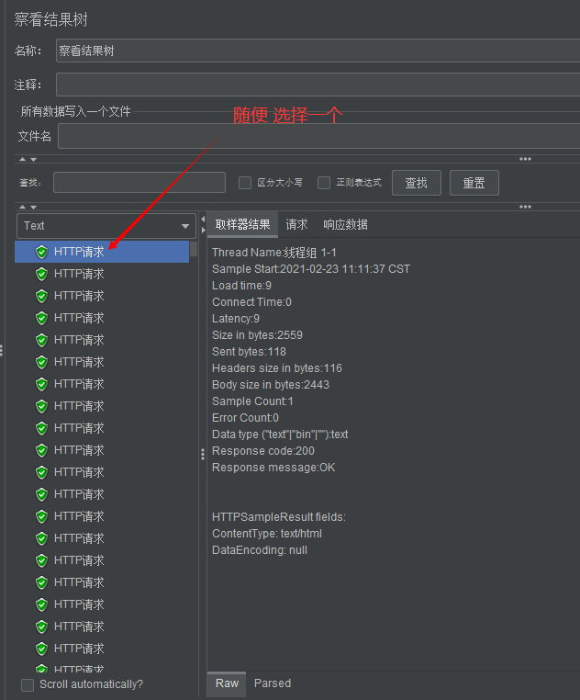Image resolution: width=580 pixels, height=700 pixels.
Task: Enable the 区分大小写 checkbox
Action: click(245, 183)
